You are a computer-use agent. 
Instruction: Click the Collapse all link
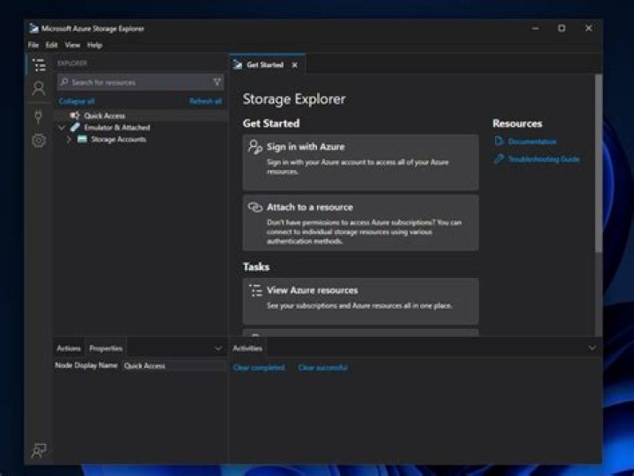click(x=77, y=101)
